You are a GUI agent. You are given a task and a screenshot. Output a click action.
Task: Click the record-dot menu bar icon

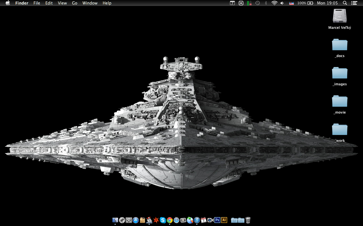pyautogui.click(x=241, y=3)
